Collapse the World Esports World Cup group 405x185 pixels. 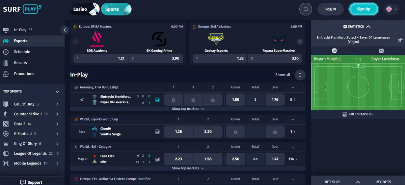(x=293, y=119)
